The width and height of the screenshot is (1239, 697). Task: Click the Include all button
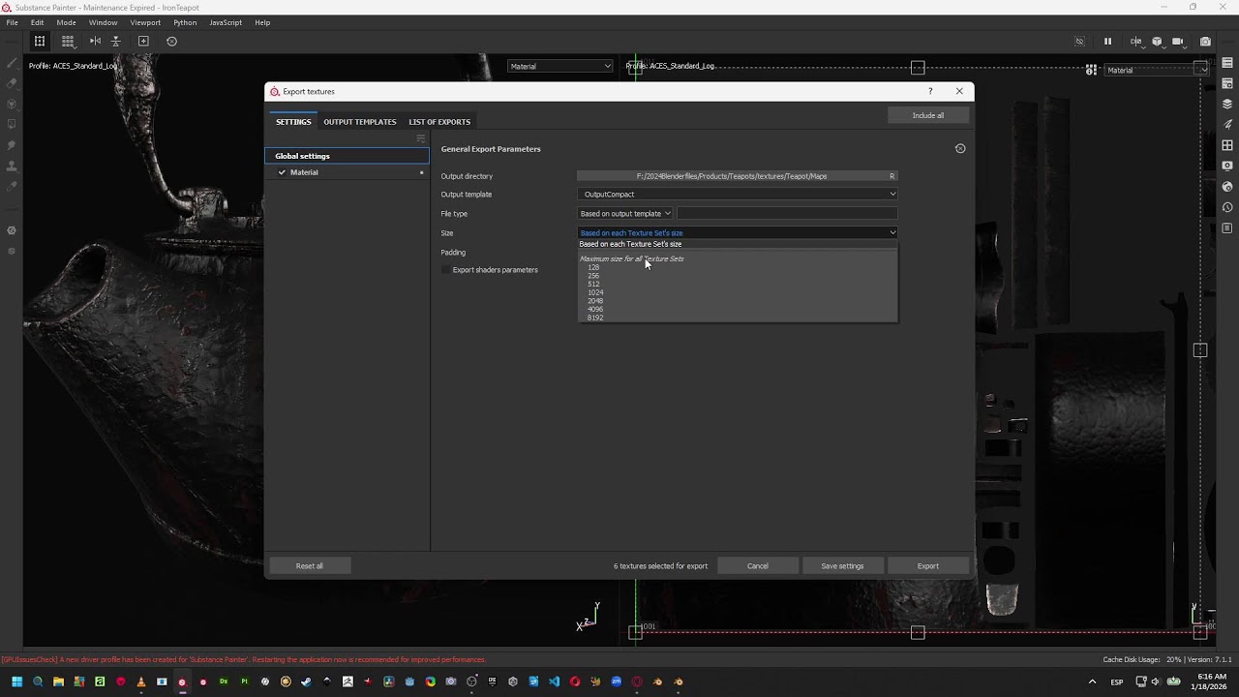pyautogui.click(x=928, y=115)
